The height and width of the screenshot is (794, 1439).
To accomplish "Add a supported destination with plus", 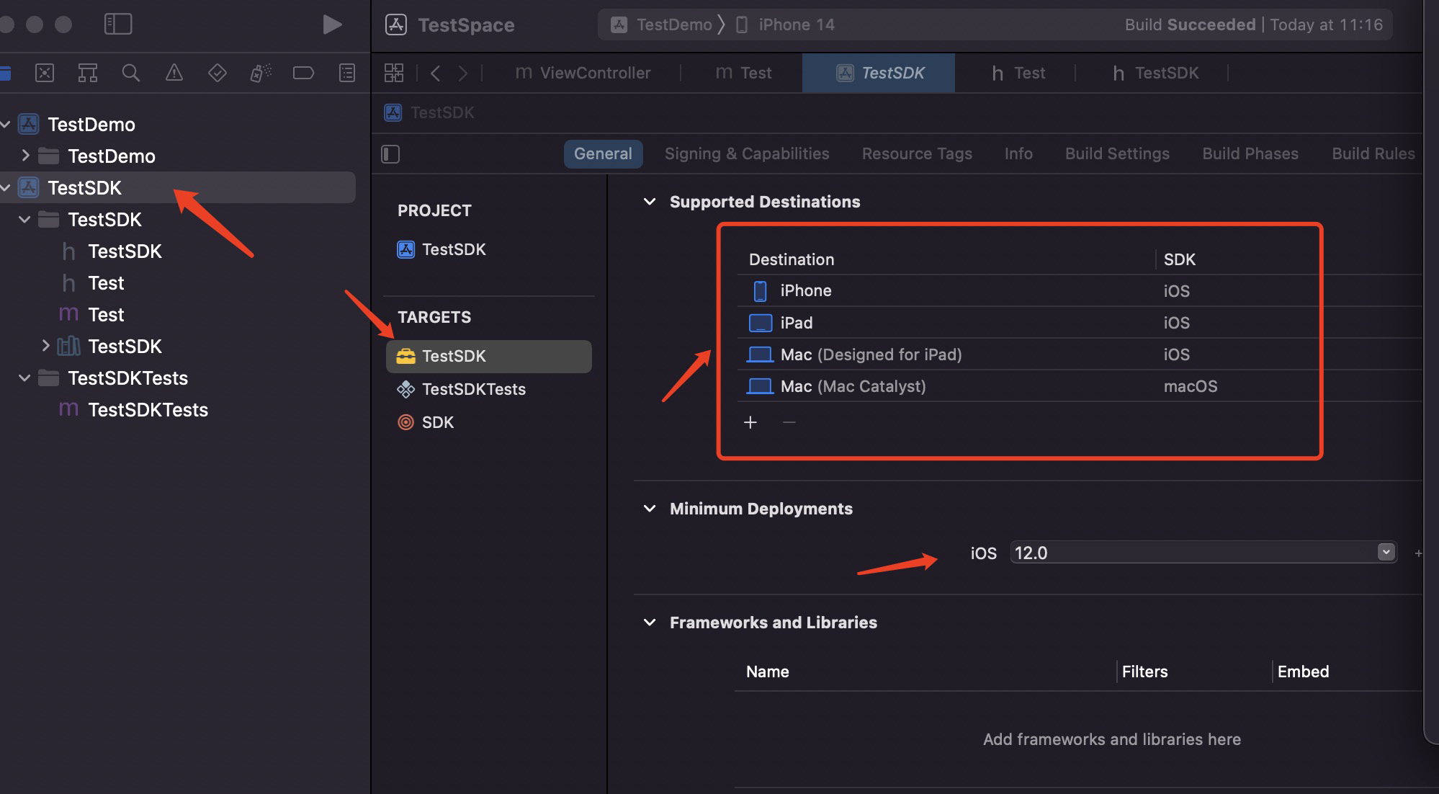I will click(x=750, y=422).
